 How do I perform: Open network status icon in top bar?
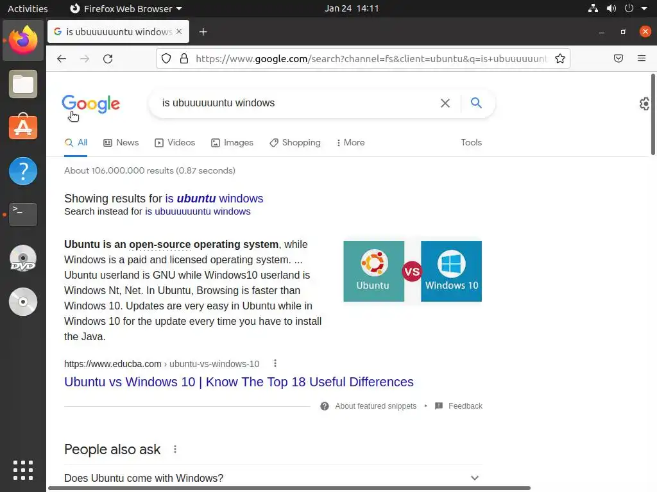pyautogui.click(x=593, y=8)
